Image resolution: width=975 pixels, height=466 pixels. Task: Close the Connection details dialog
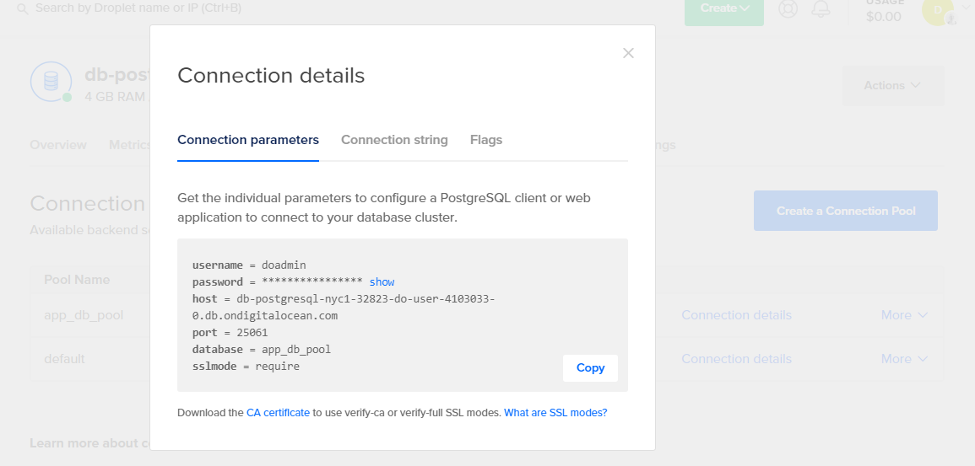tap(628, 53)
